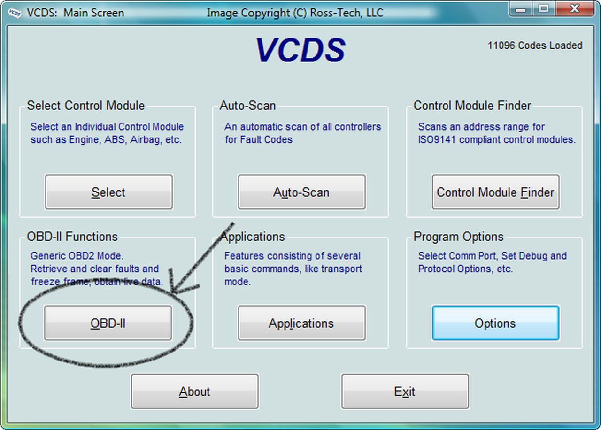601x430 pixels.
Task: Maximize the VCDS window
Action: point(544,9)
